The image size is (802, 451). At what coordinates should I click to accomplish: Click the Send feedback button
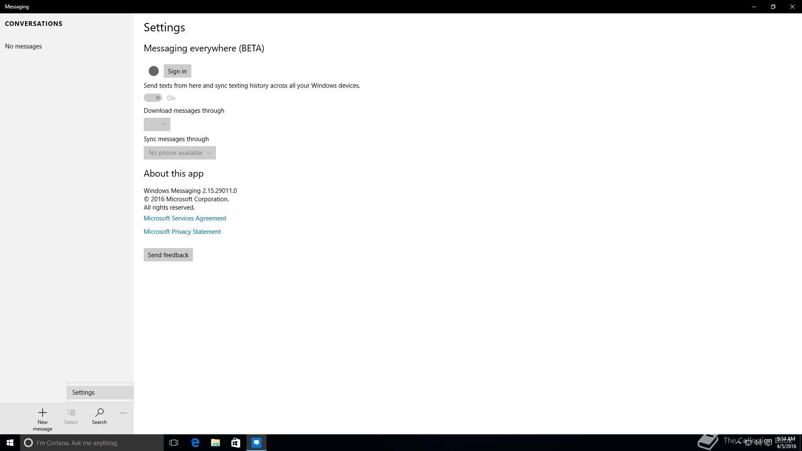point(168,255)
